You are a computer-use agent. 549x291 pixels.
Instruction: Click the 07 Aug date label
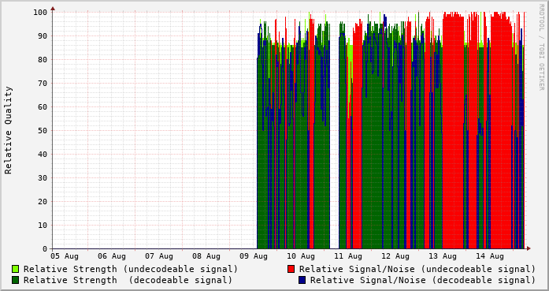tap(159, 256)
